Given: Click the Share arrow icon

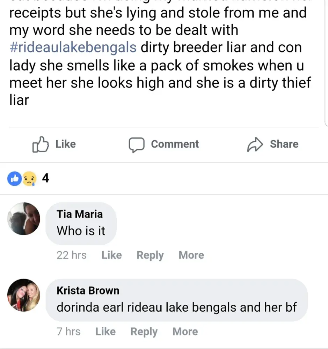Looking at the screenshot, I should [255, 145].
